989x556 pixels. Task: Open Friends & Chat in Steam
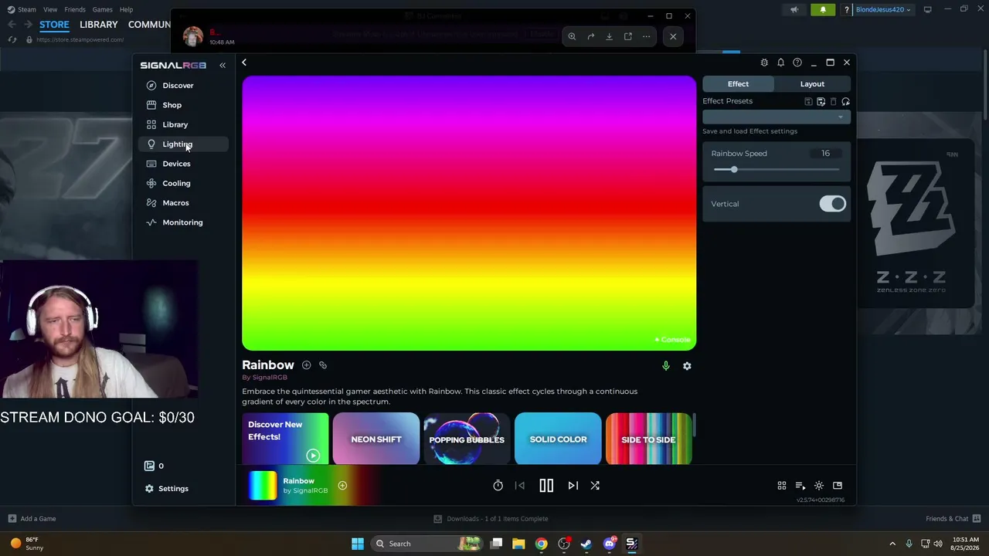click(953, 519)
